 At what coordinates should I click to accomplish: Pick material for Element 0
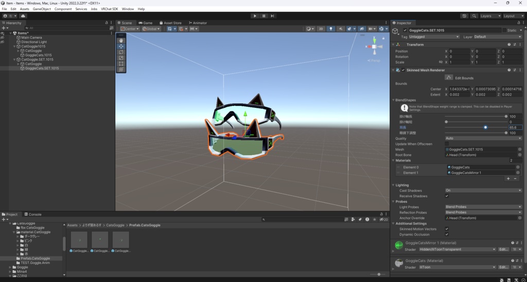(518, 167)
